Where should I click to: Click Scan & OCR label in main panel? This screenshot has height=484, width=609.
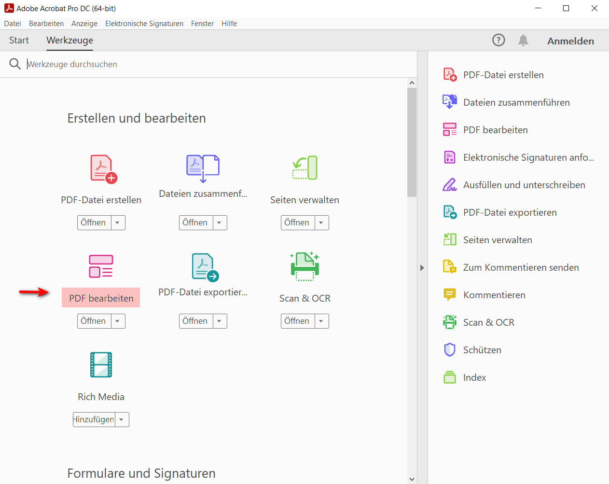(305, 298)
